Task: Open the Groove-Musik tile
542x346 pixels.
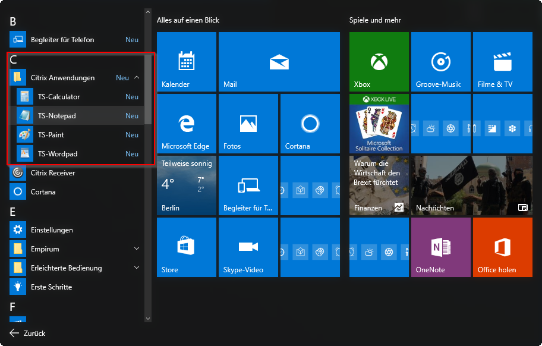Action: click(441, 62)
